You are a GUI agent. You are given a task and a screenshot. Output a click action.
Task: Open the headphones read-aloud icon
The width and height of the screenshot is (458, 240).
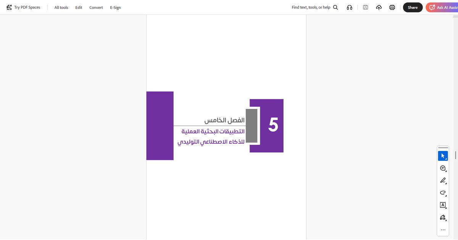[x=349, y=7]
